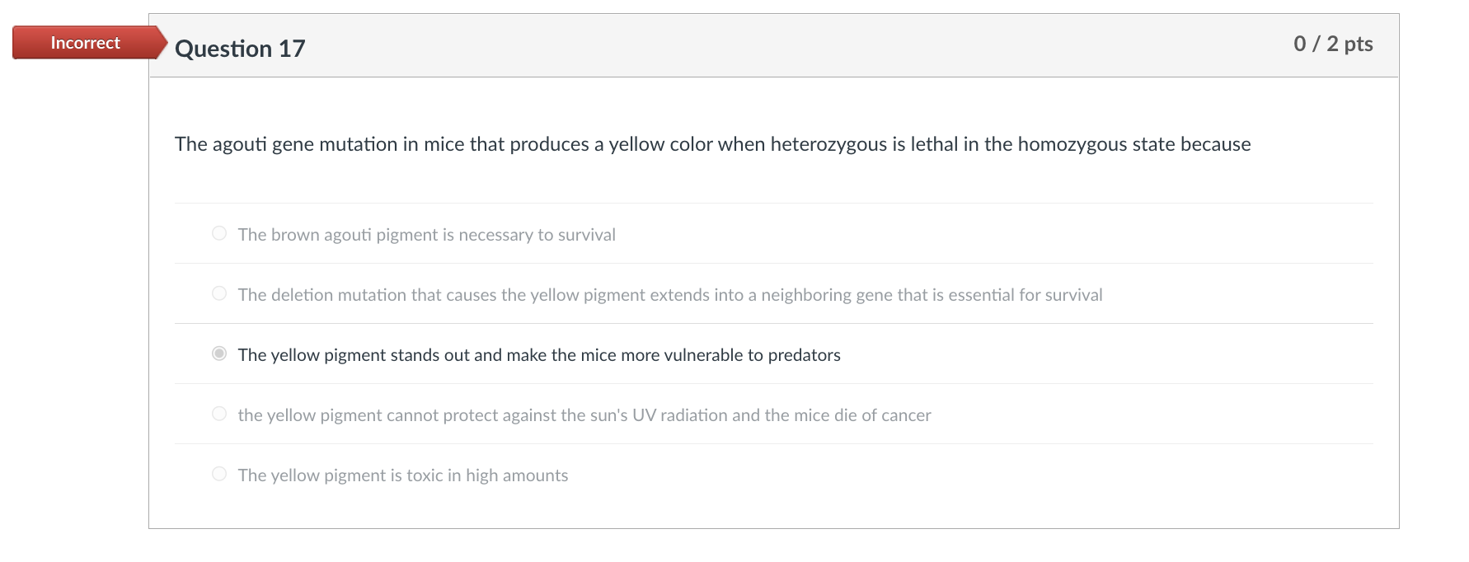1469x562 pixels.
Task: Click the word 'because' ending the question
Action: 1215,144
